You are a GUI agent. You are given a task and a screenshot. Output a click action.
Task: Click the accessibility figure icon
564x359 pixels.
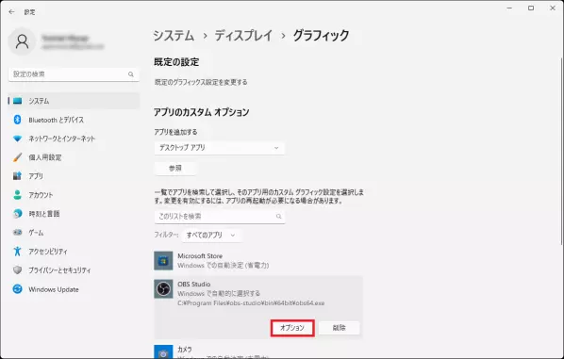(x=17, y=252)
